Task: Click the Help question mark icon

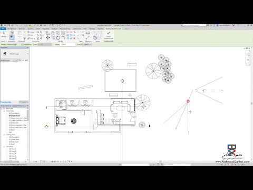Action: click(x=238, y=25)
